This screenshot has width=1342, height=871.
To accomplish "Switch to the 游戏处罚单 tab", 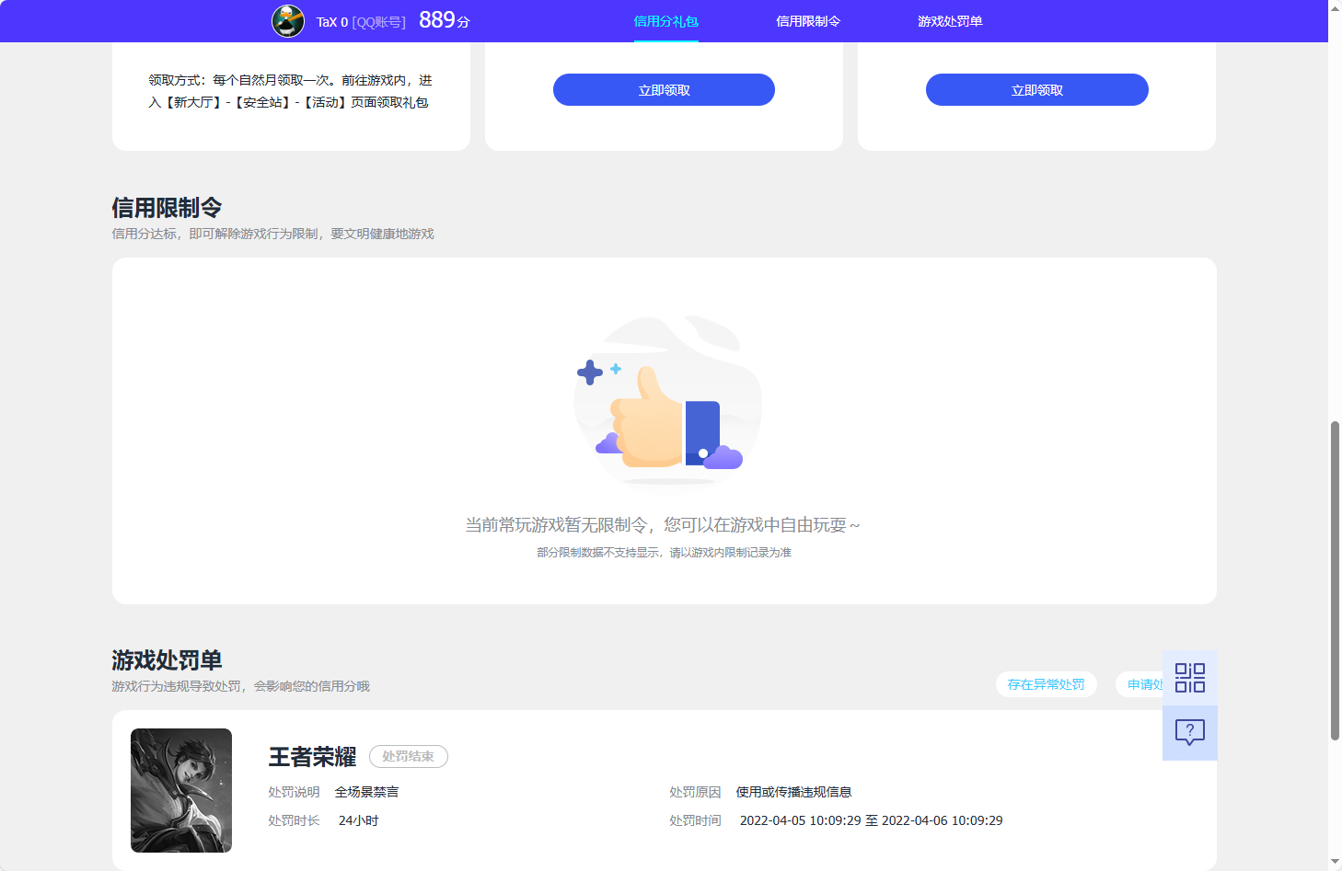I will (949, 20).
